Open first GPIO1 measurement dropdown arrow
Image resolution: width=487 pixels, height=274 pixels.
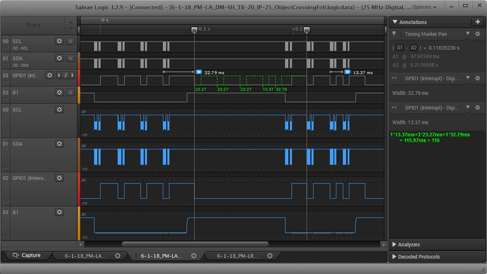pos(468,78)
